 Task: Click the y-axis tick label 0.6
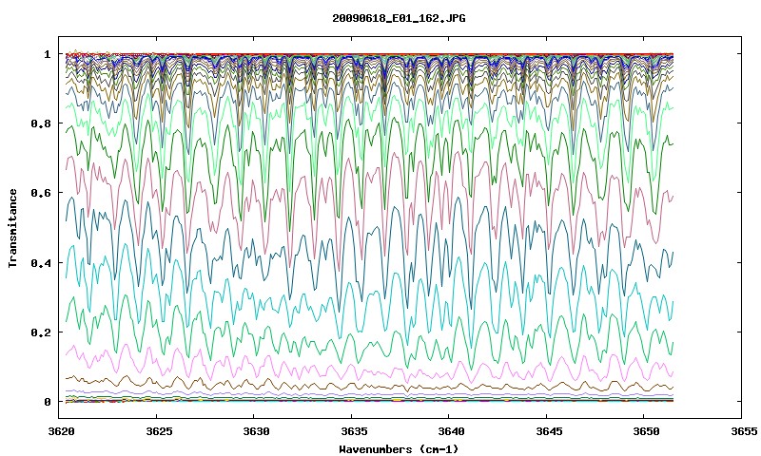(x=41, y=193)
